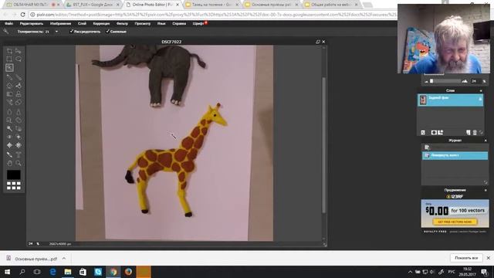Open the Изображение menu
The width and height of the screenshot is (494, 278).
pos(60,24)
